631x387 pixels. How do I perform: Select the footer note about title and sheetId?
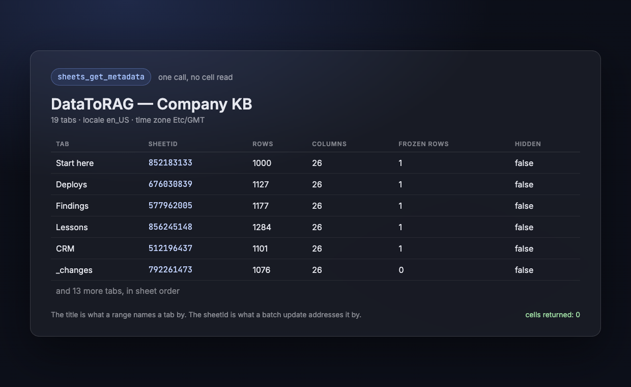[x=206, y=315]
